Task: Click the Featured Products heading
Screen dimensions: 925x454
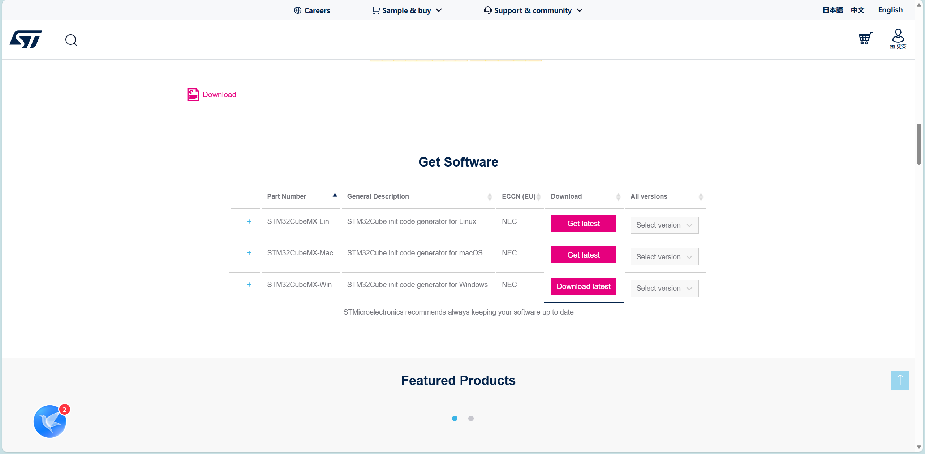Action: (x=458, y=380)
